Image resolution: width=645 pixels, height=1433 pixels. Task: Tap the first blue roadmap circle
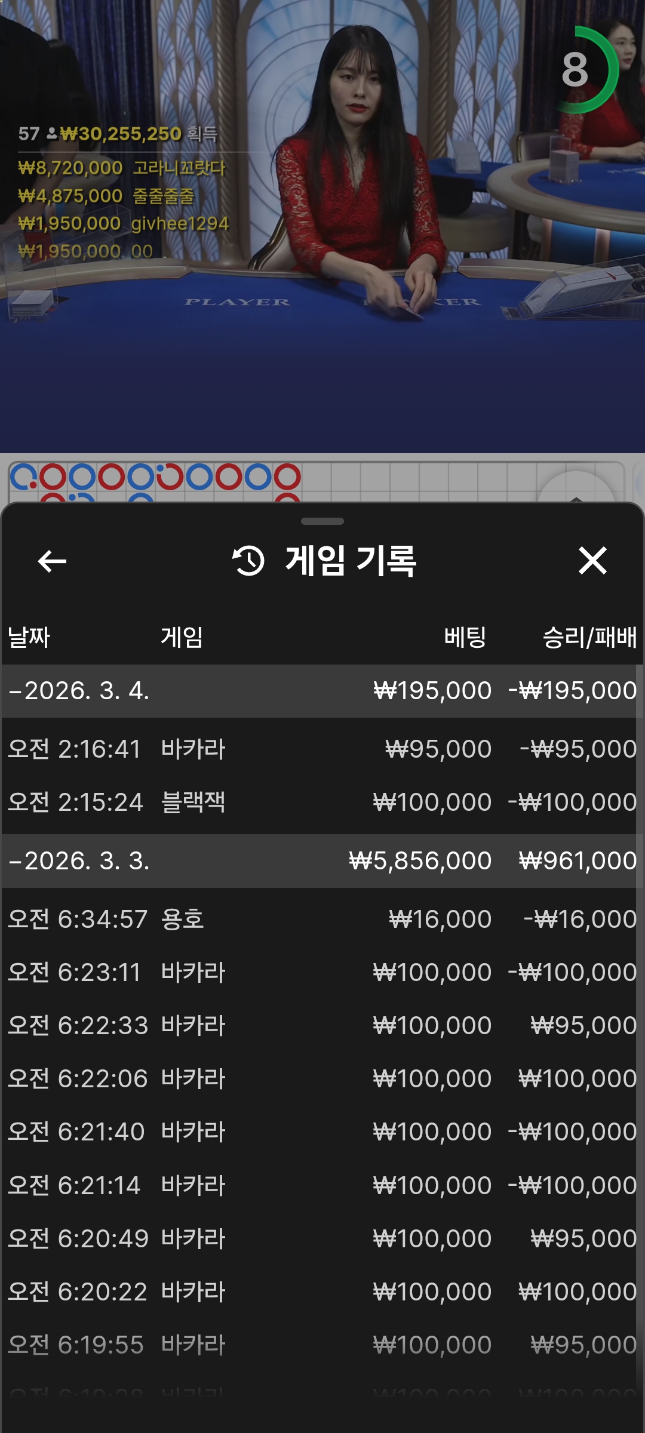pos(24,477)
